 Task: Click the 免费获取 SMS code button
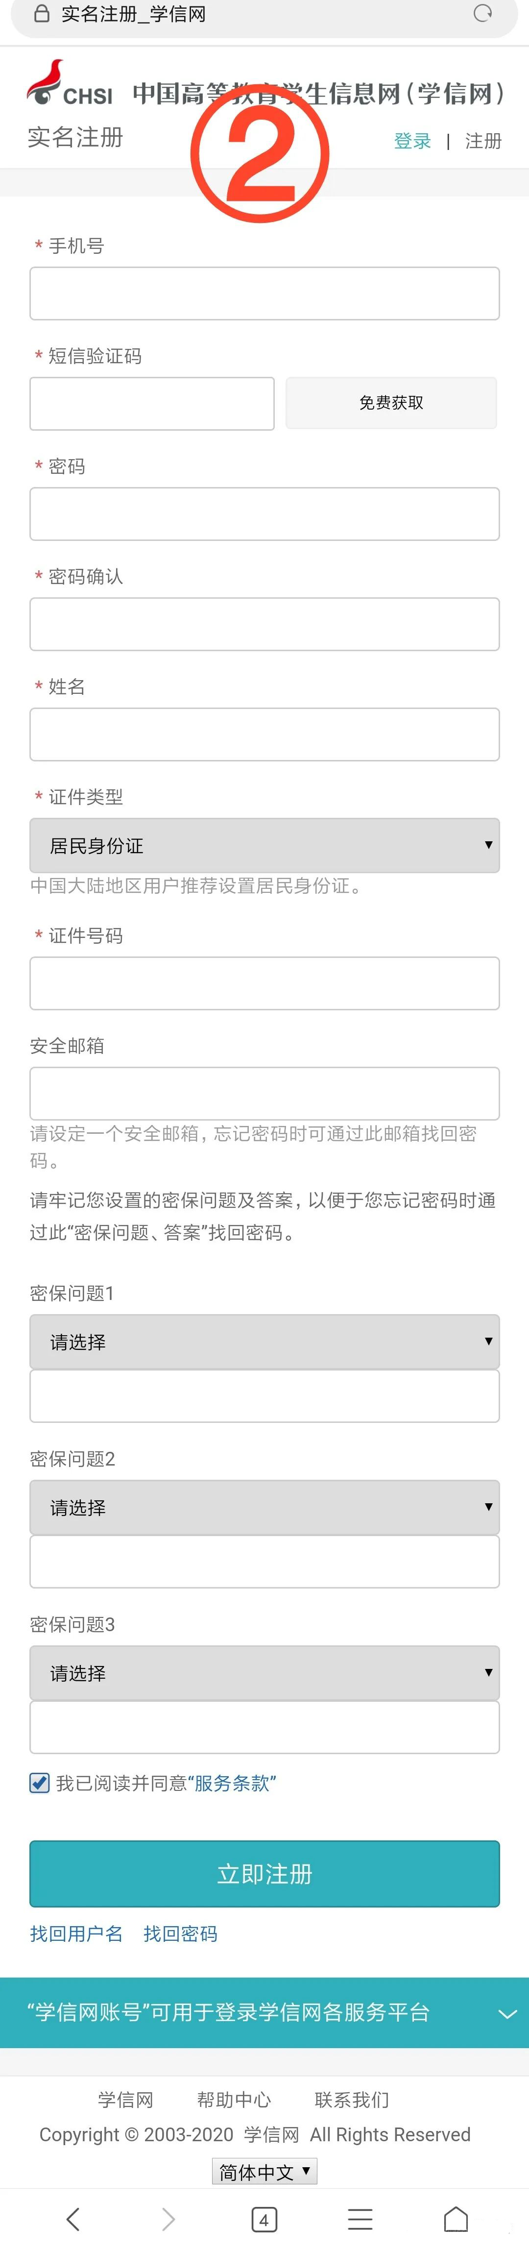point(391,403)
